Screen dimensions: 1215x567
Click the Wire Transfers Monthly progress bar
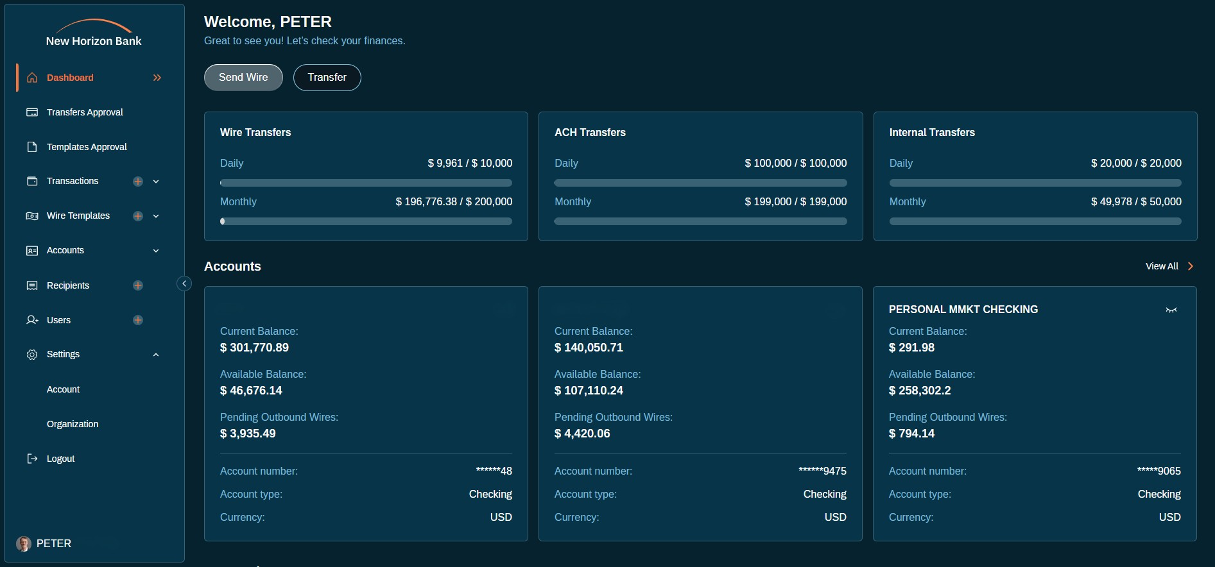pyautogui.click(x=366, y=221)
